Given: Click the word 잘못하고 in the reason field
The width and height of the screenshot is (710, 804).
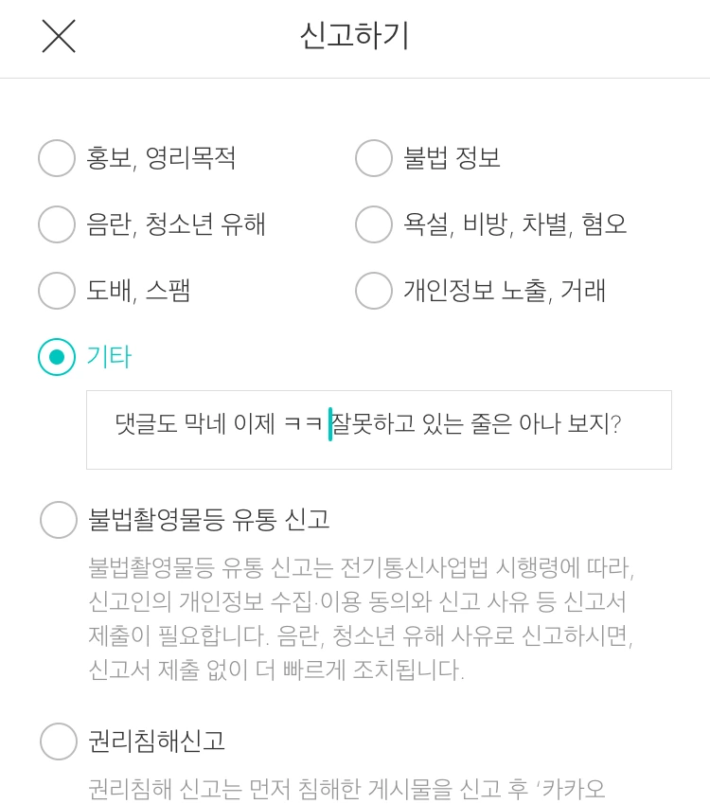Looking at the screenshot, I should pyautogui.click(x=373, y=423).
